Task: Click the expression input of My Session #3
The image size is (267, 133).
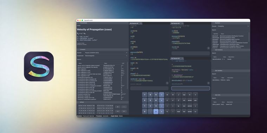Action: click(x=190, y=88)
